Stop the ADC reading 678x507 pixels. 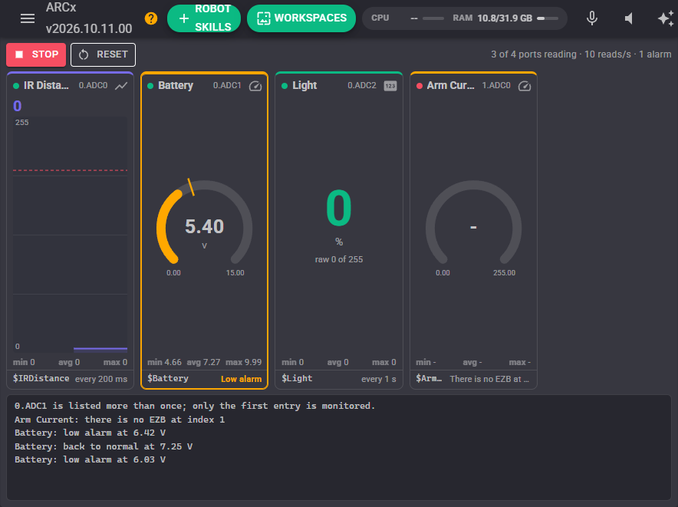pos(36,54)
